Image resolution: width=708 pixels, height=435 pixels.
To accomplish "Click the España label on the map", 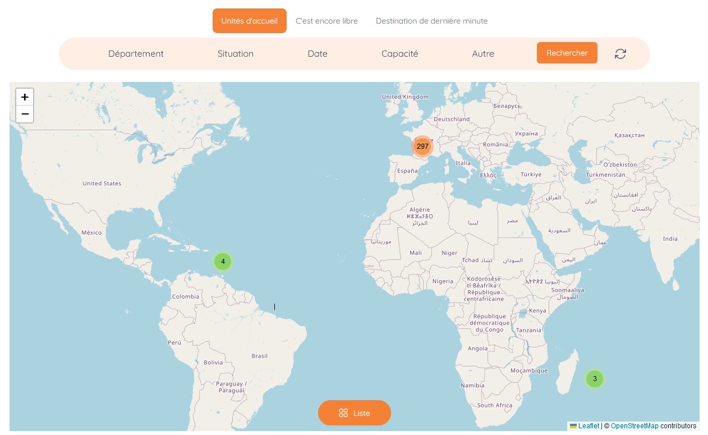I will [x=407, y=171].
